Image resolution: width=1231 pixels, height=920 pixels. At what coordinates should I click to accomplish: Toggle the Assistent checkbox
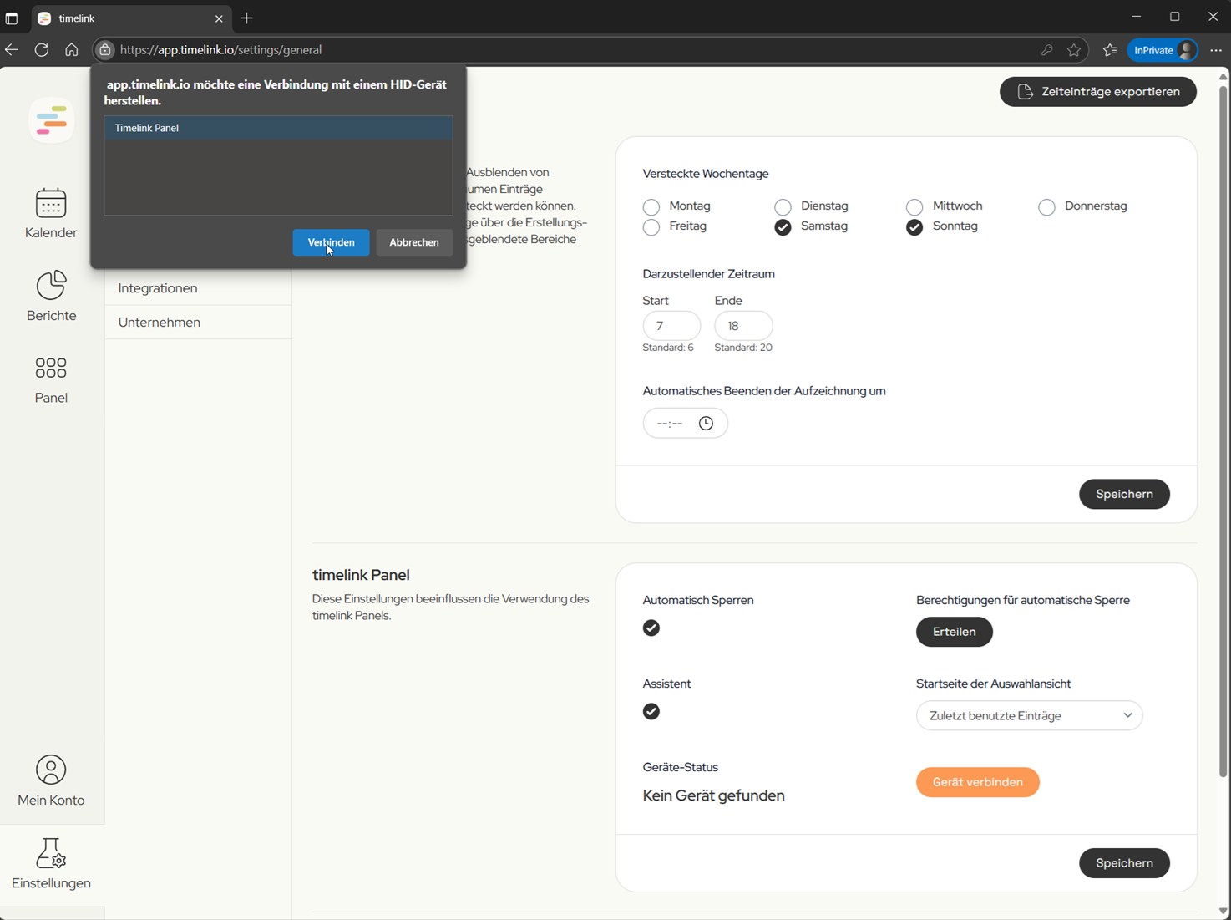point(651,712)
